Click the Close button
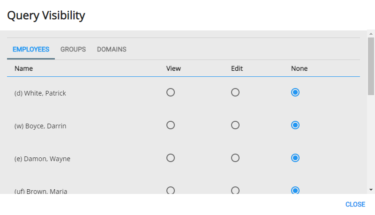Viewport: 375px width, 215px height. tap(355, 204)
